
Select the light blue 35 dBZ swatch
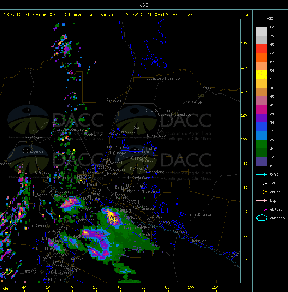(262, 136)
